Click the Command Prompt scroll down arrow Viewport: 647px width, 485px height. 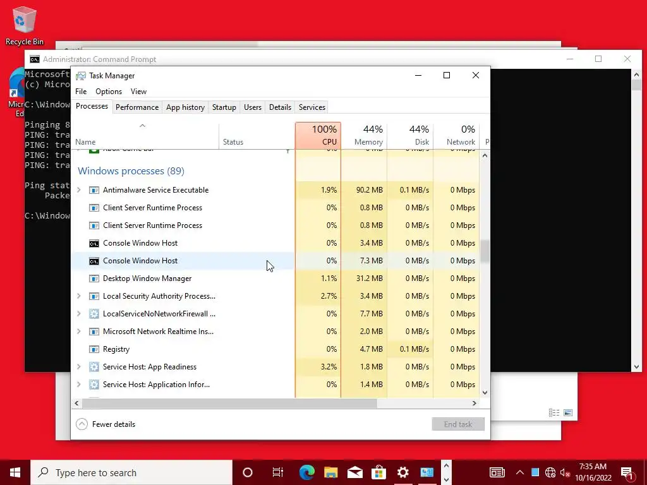point(636,367)
